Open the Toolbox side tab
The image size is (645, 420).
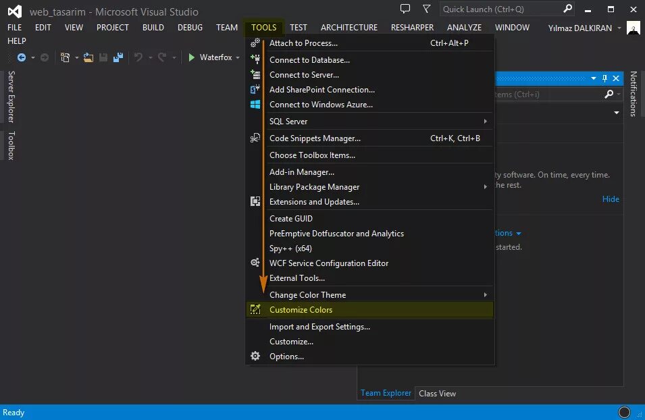click(11, 146)
